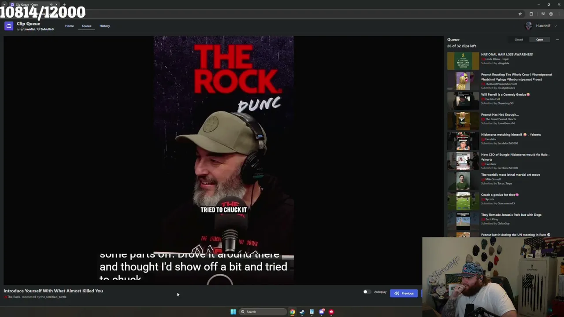Set the queue to Closed
Screen dimensions: 564x317
(x=519, y=40)
